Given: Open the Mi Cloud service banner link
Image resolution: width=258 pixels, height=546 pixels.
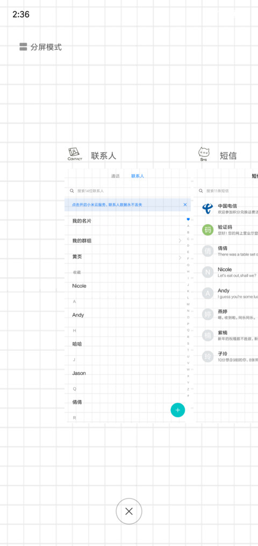Looking at the screenshot, I should (107, 205).
